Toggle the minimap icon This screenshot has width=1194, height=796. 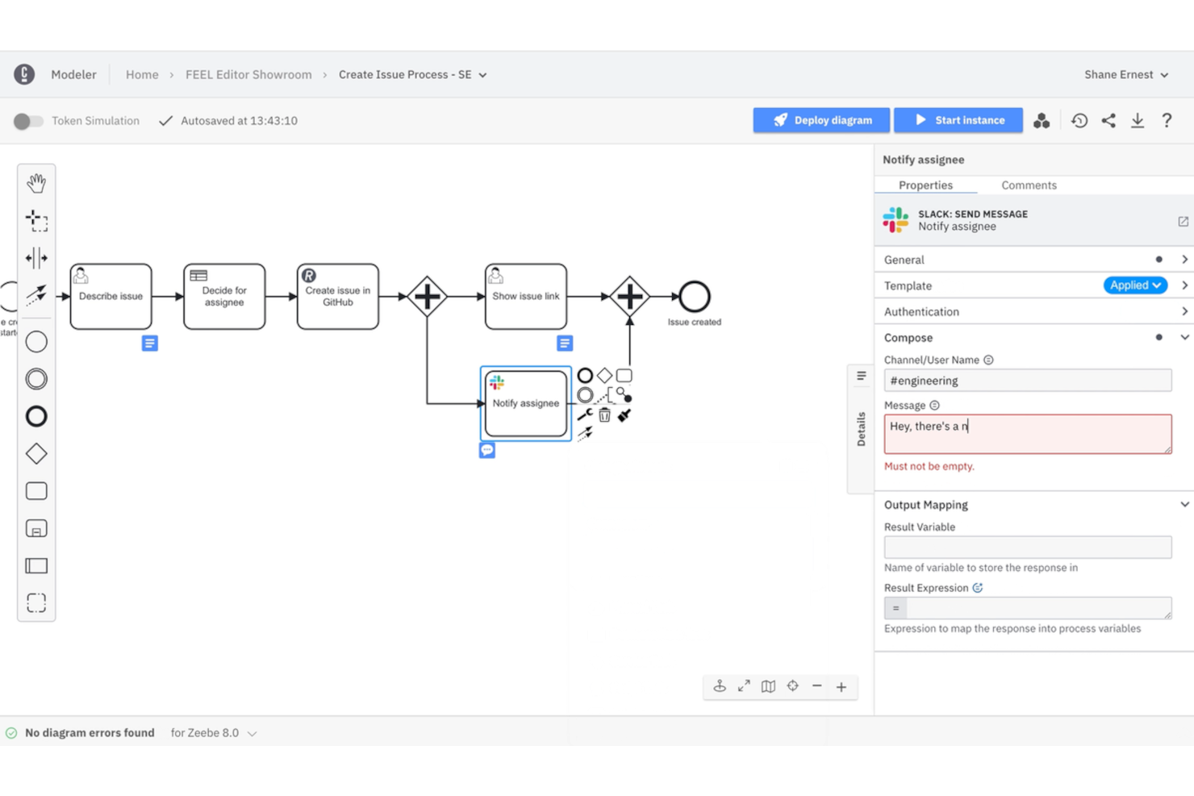tap(768, 686)
